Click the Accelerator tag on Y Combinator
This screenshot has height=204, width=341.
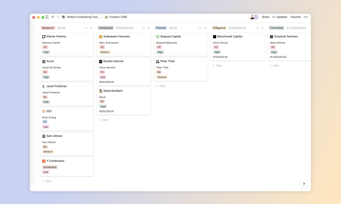(50, 167)
